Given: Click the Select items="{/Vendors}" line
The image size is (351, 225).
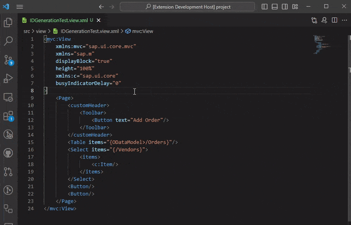Looking at the screenshot, I should [x=107, y=149].
